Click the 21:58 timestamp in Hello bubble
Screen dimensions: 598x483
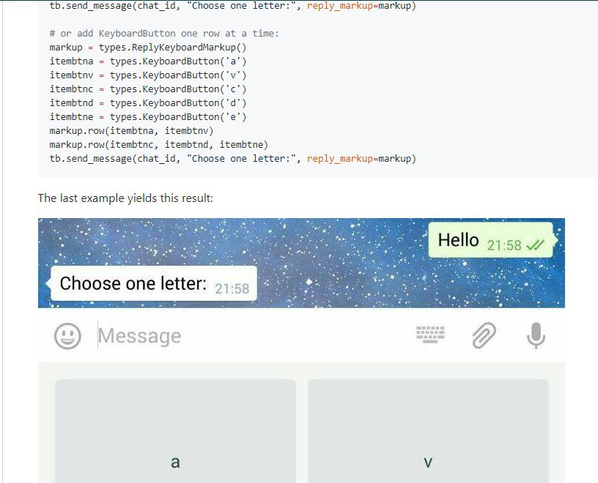coord(503,245)
